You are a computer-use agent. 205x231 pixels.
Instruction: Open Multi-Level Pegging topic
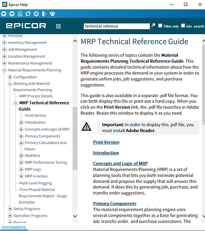coord(35,183)
